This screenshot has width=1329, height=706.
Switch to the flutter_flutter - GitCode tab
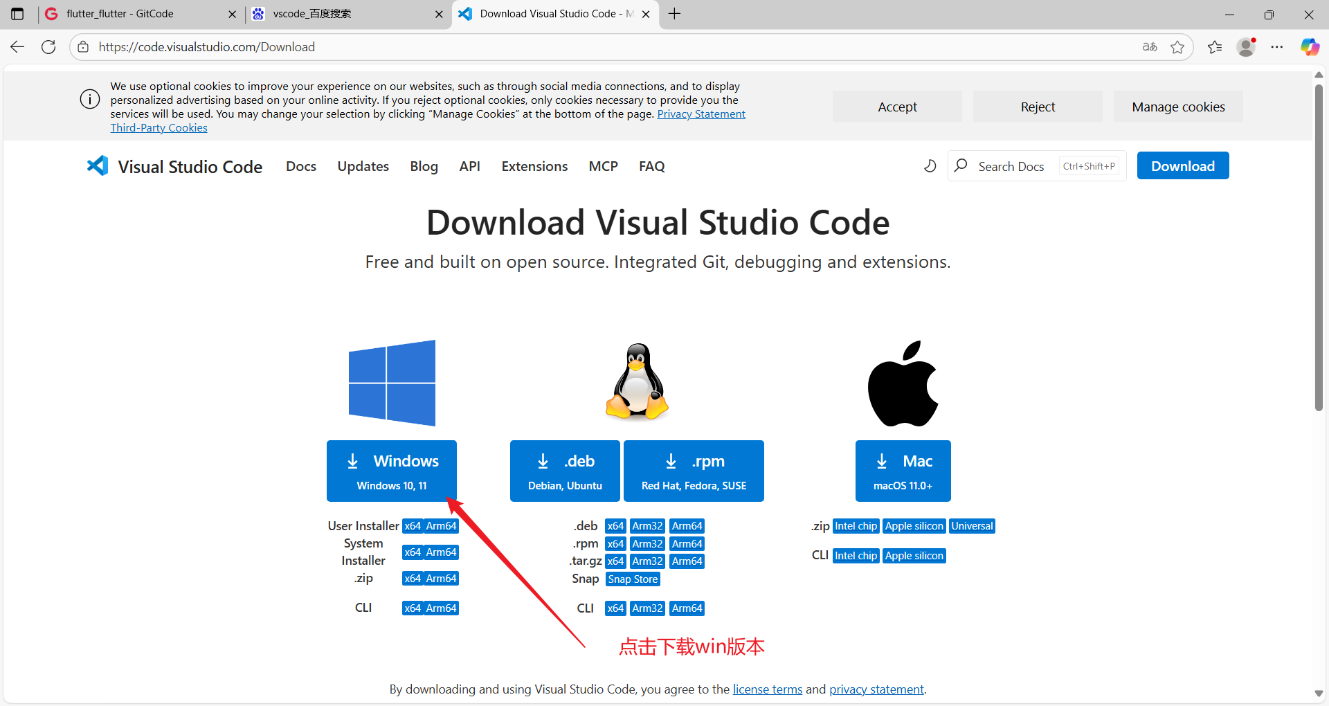(140, 14)
